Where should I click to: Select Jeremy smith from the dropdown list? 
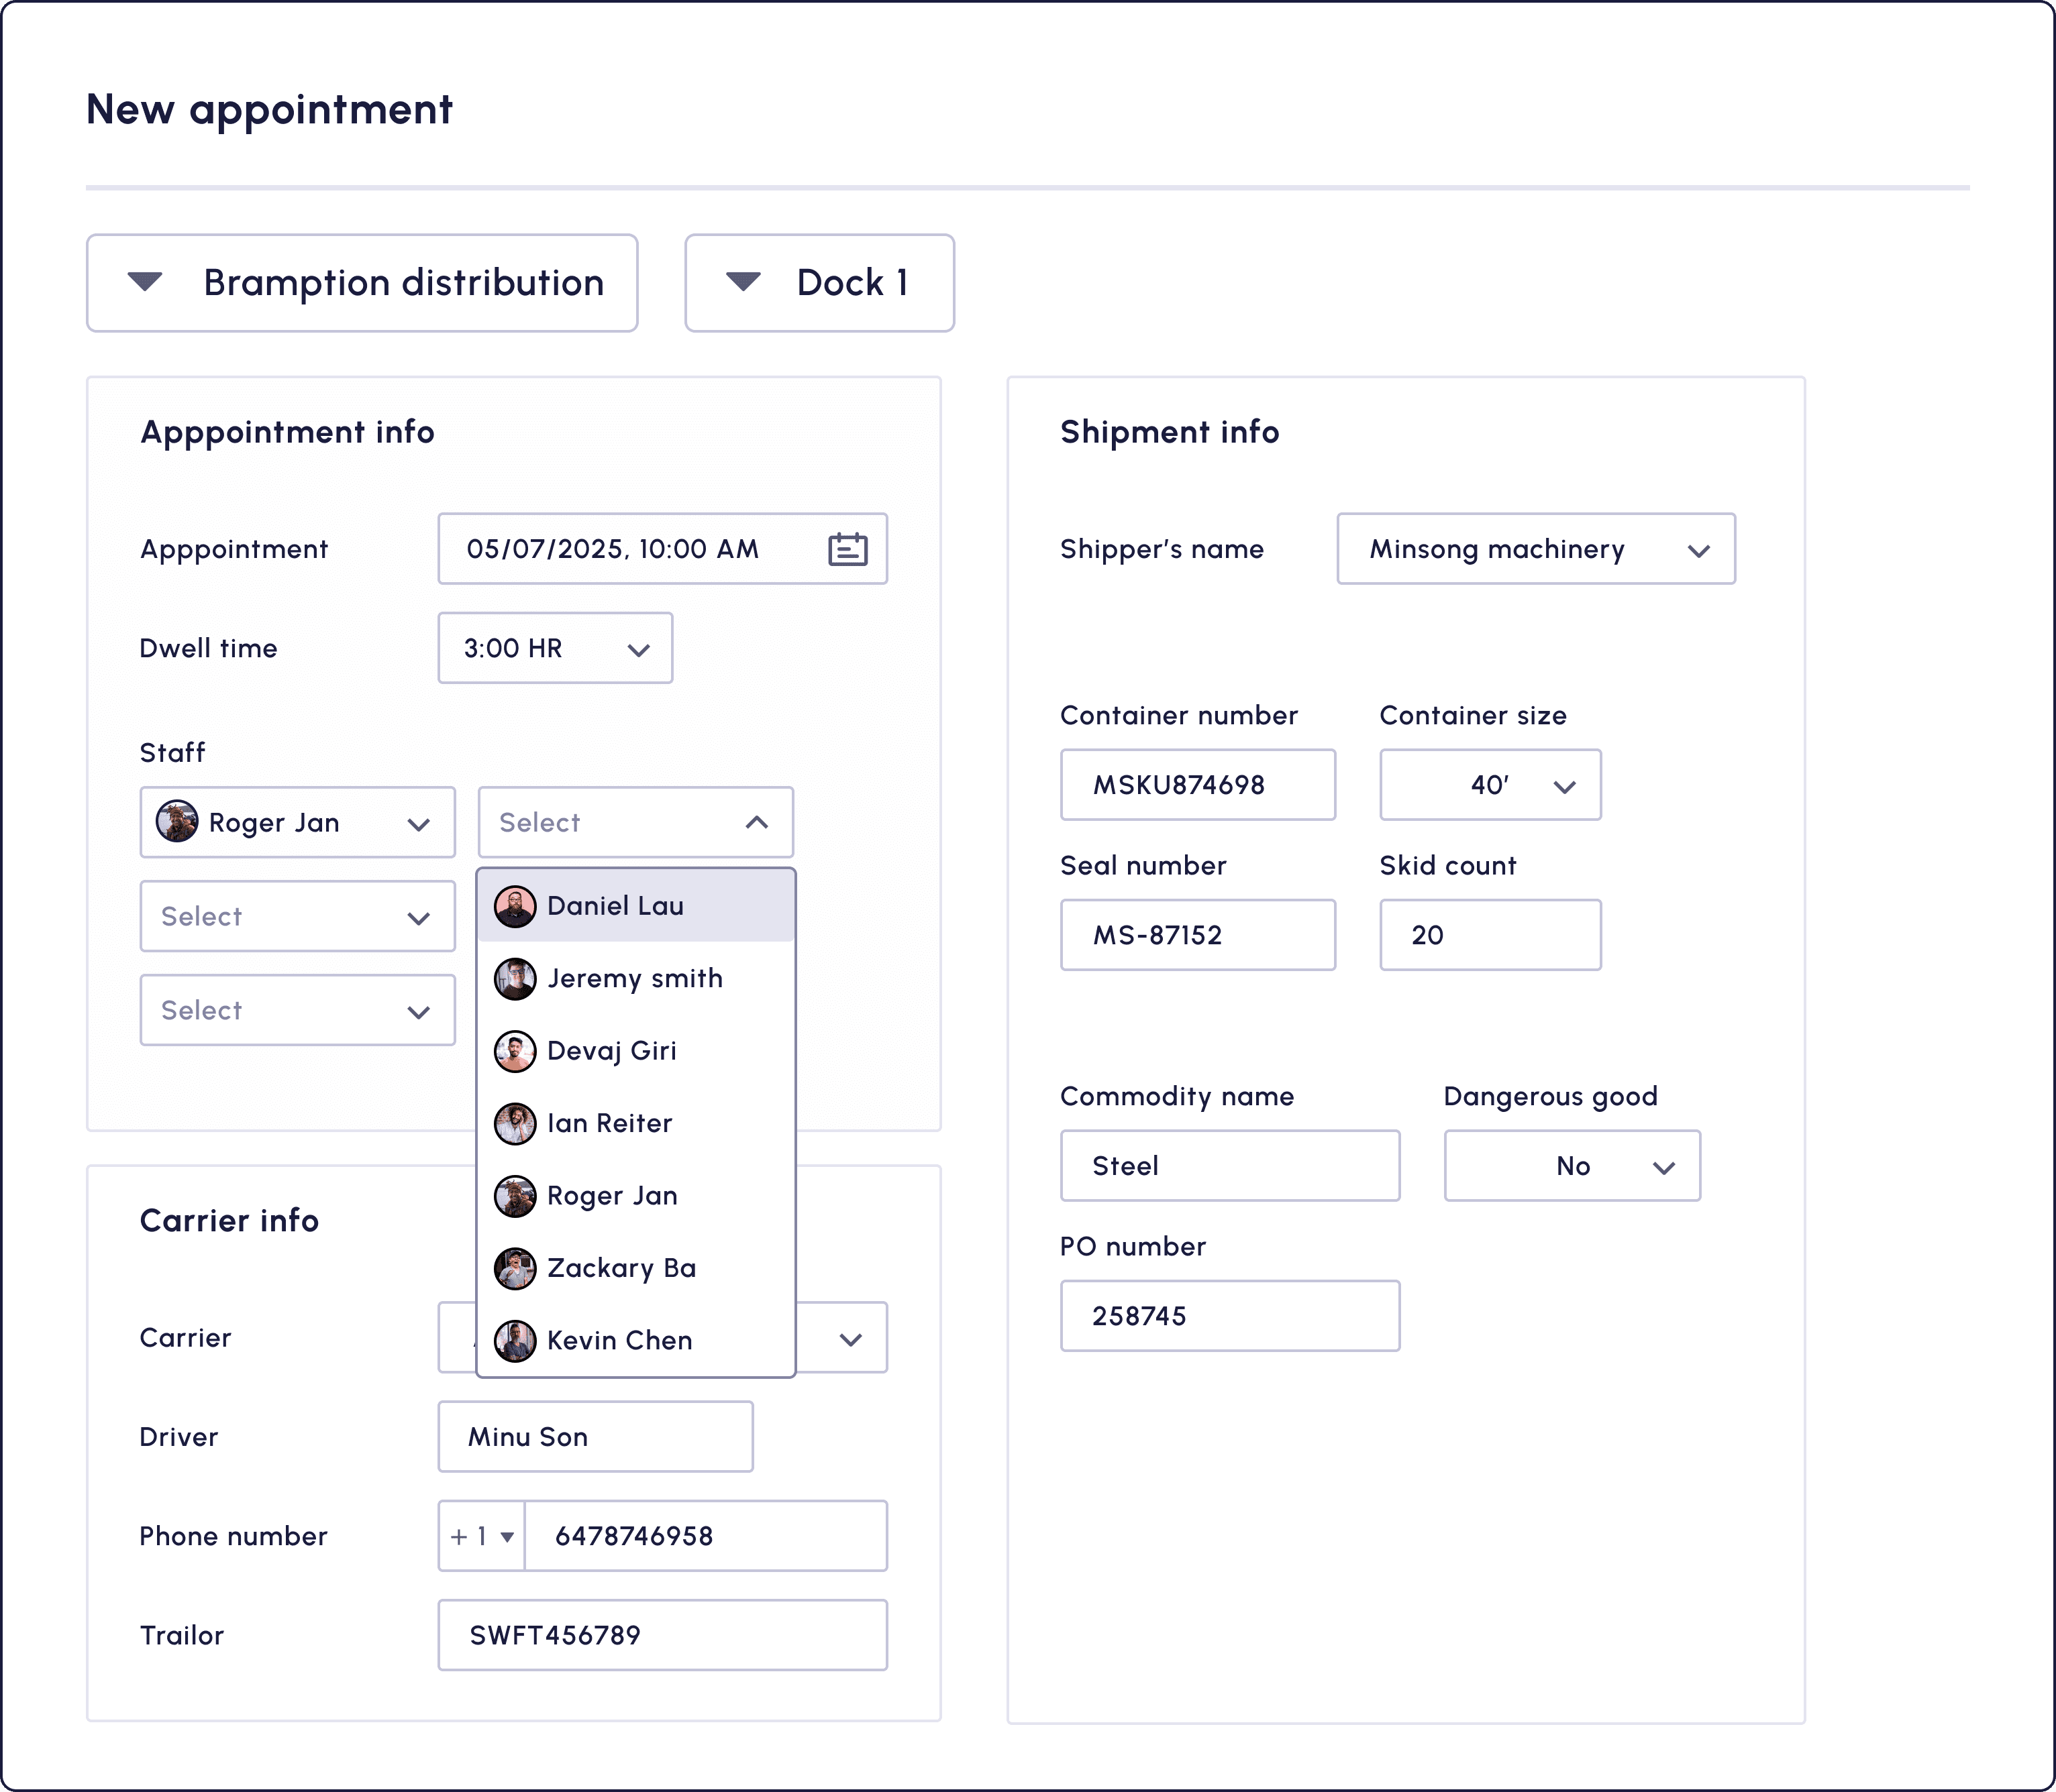click(x=634, y=979)
